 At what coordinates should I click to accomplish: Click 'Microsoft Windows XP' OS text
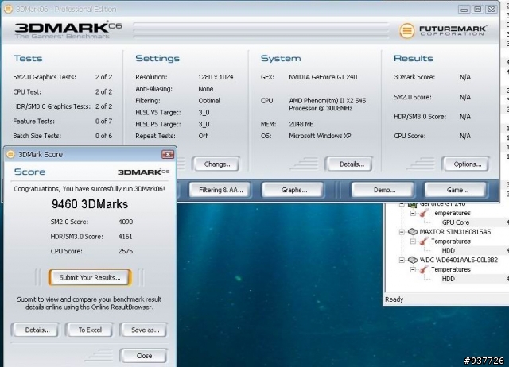(x=320, y=136)
